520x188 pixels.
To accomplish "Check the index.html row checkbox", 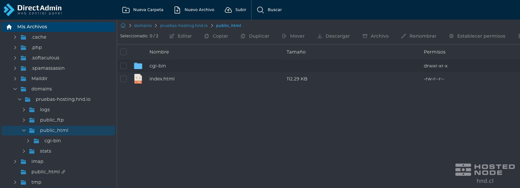I will click(x=123, y=79).
